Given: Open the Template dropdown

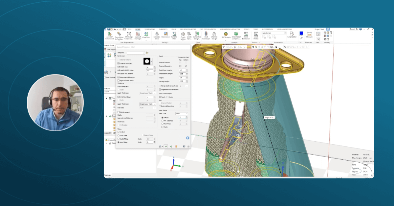Looking at the screenshot, I should (136, 53).
